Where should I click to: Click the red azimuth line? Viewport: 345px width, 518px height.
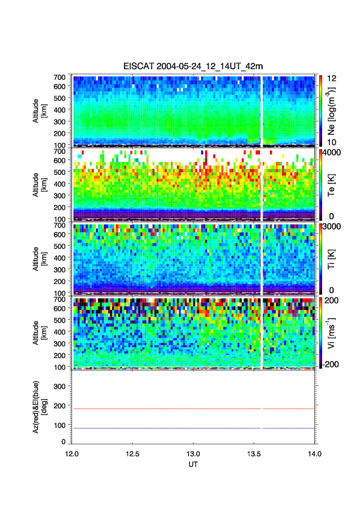pos(166,409)
